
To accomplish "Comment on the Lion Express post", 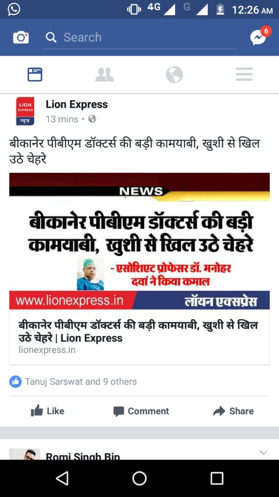I will click(x=141, y=411).
